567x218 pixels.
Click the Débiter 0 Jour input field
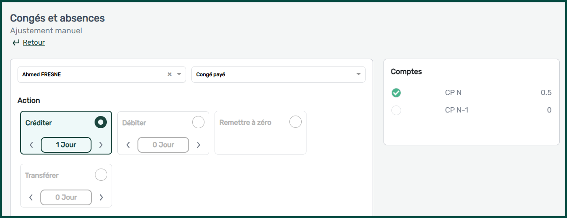point(163,145)
